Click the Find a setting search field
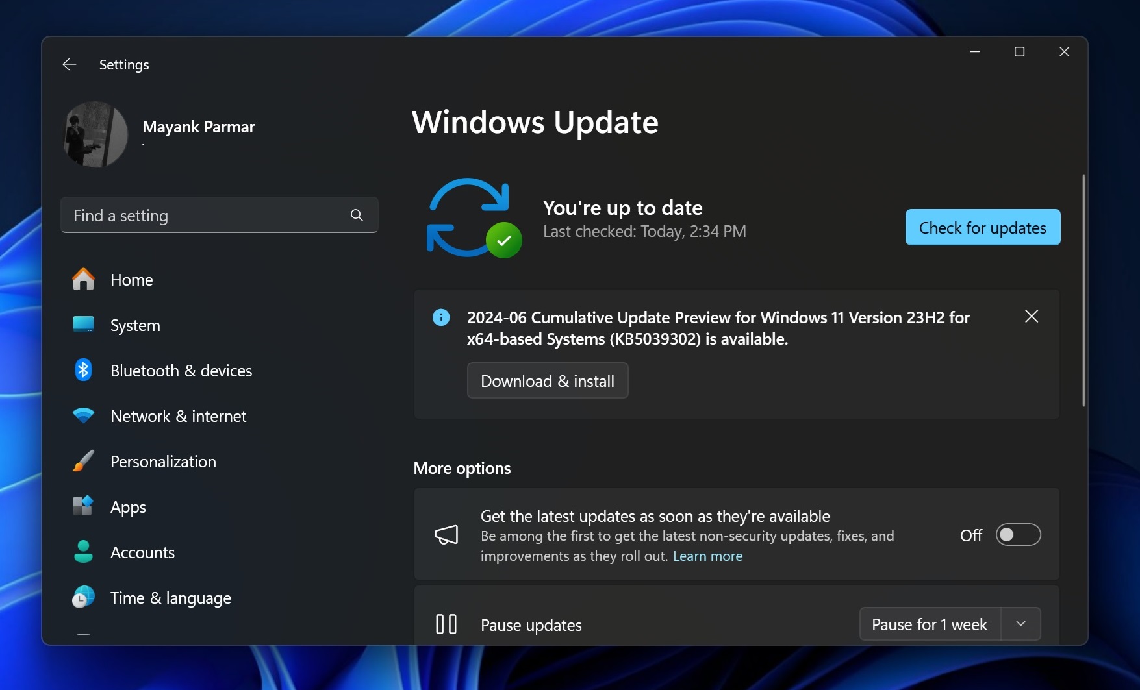1140x690 pixels. pyautogui.click(x=220, y=215)
